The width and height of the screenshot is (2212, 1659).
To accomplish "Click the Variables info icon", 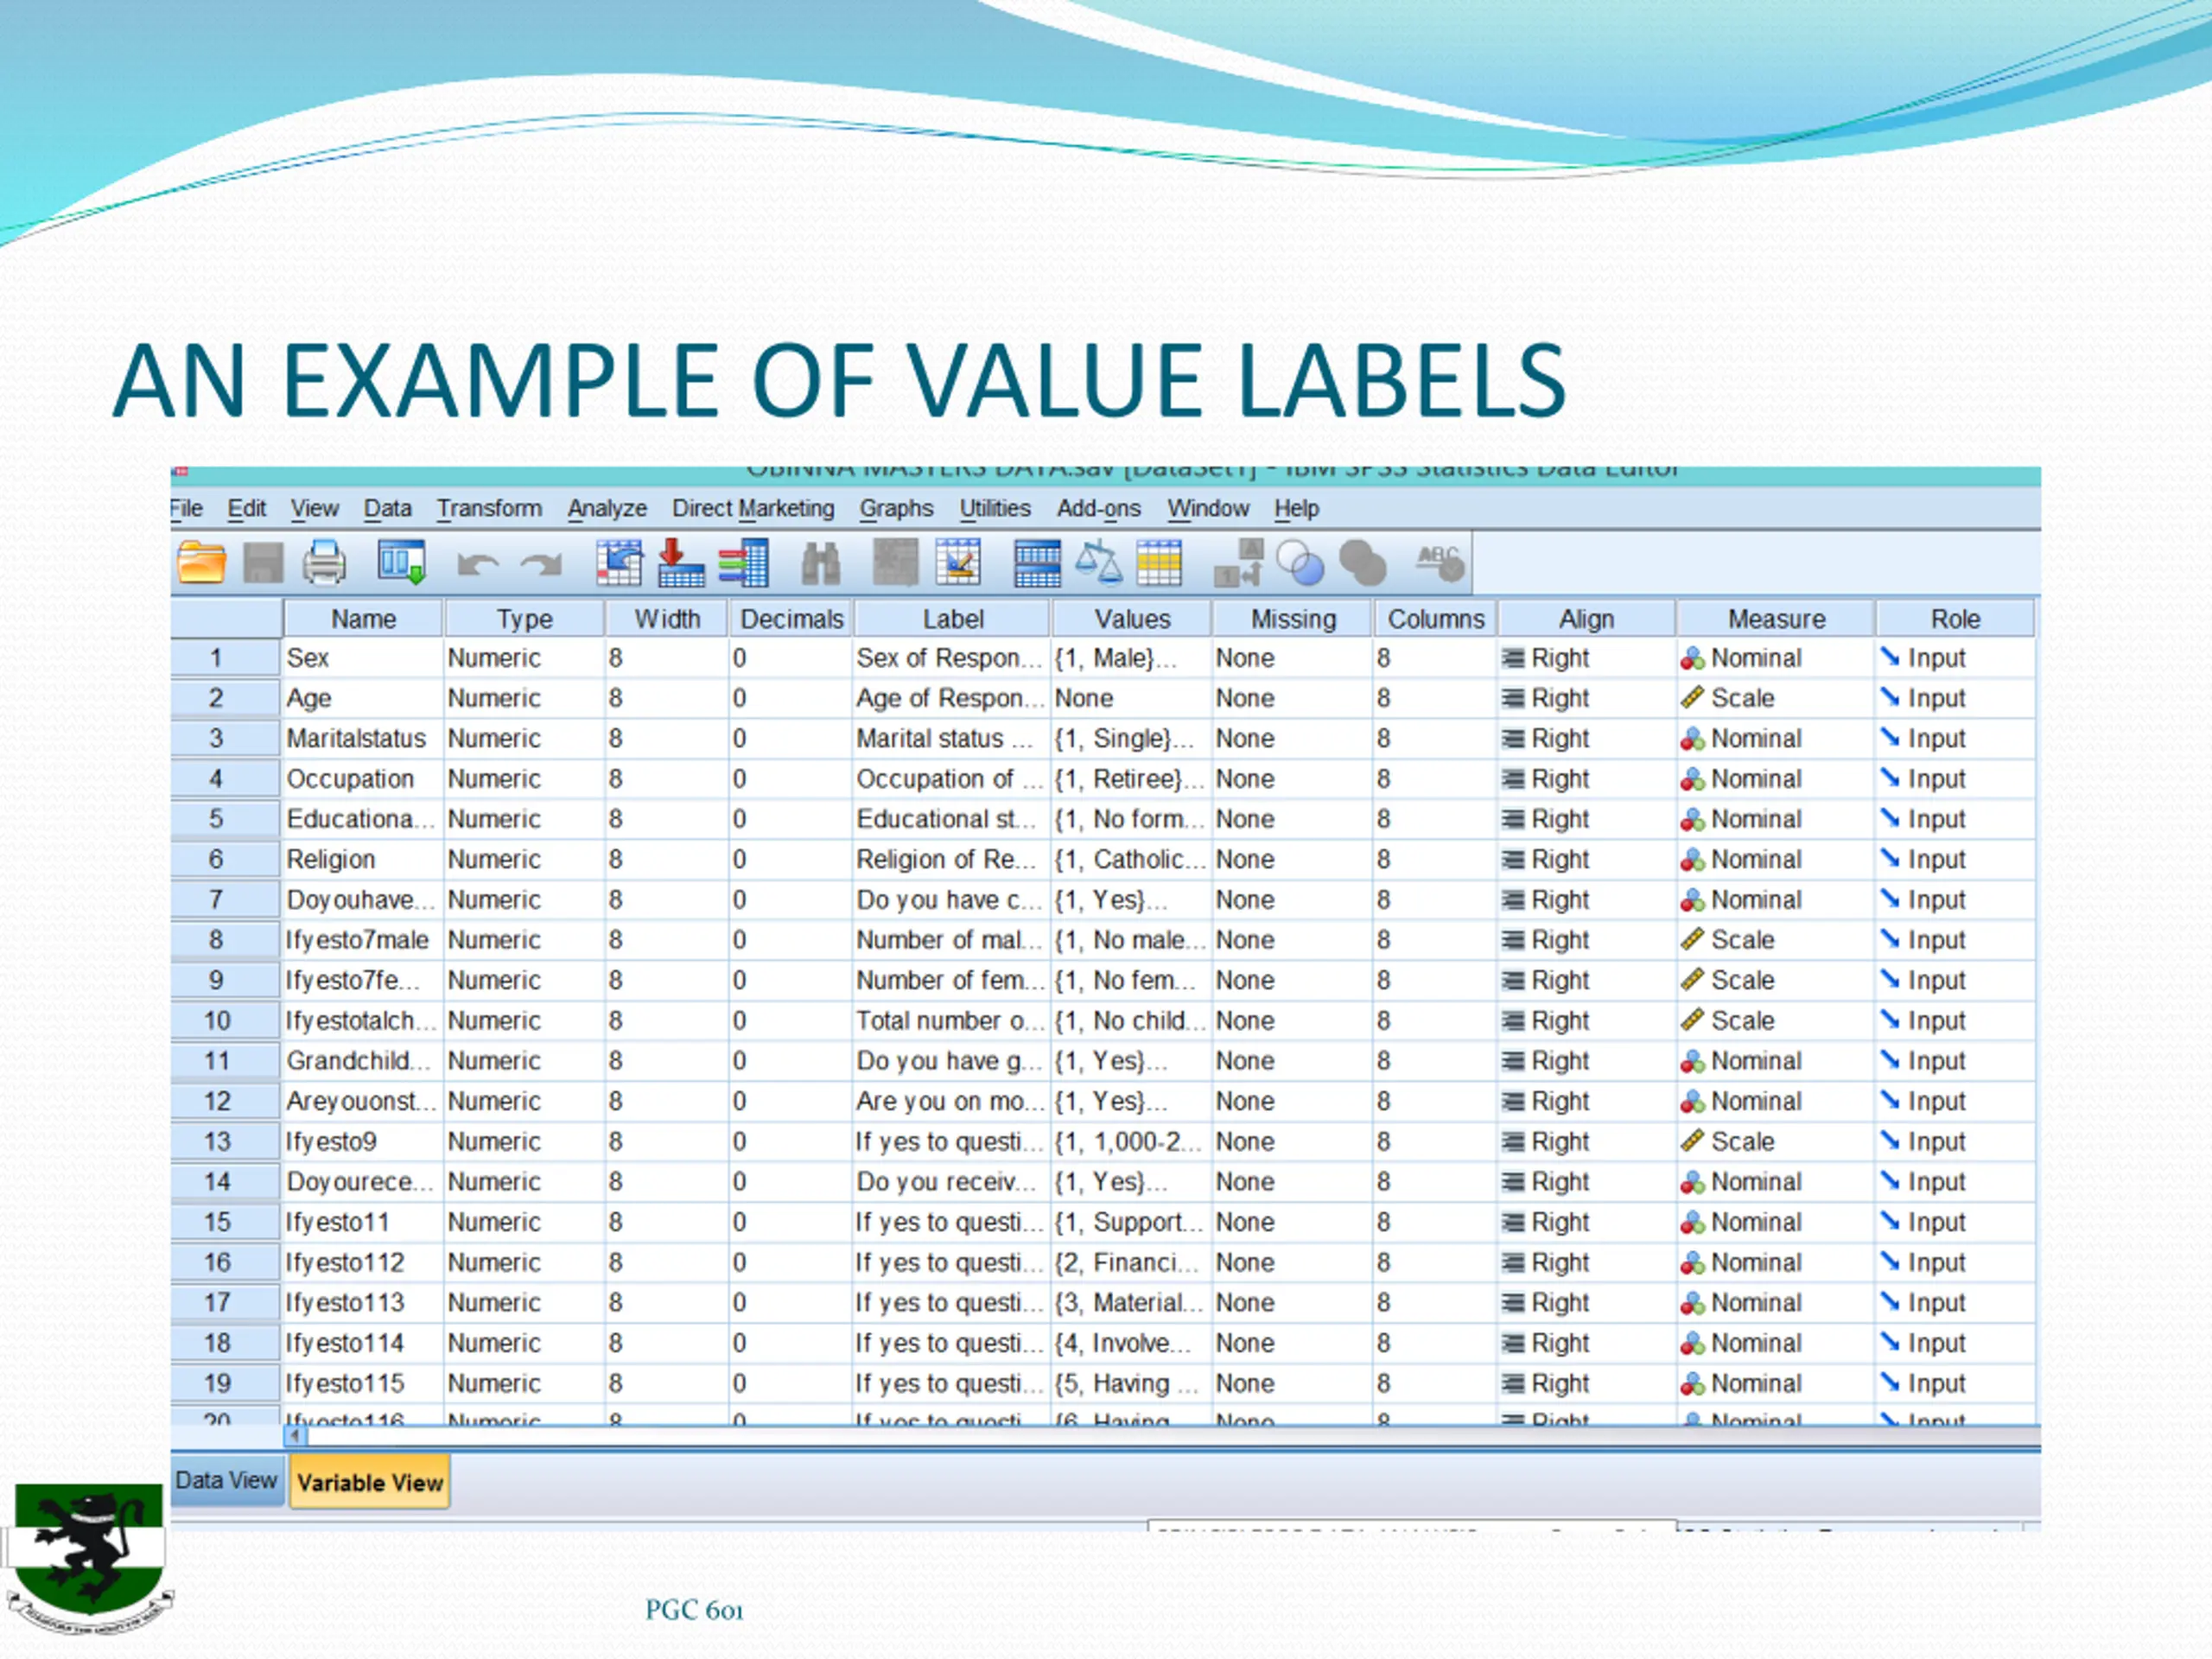I will pos(743,562).
